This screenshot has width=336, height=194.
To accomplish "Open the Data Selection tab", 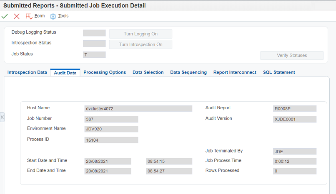I will (x=148, y=72).
